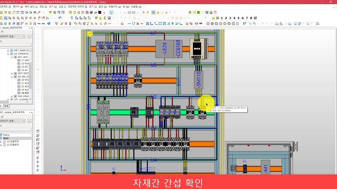Viewport: 337px width, 189px height.
Task: Click the print icon in toolbar
Action: (x=35, y=12)
